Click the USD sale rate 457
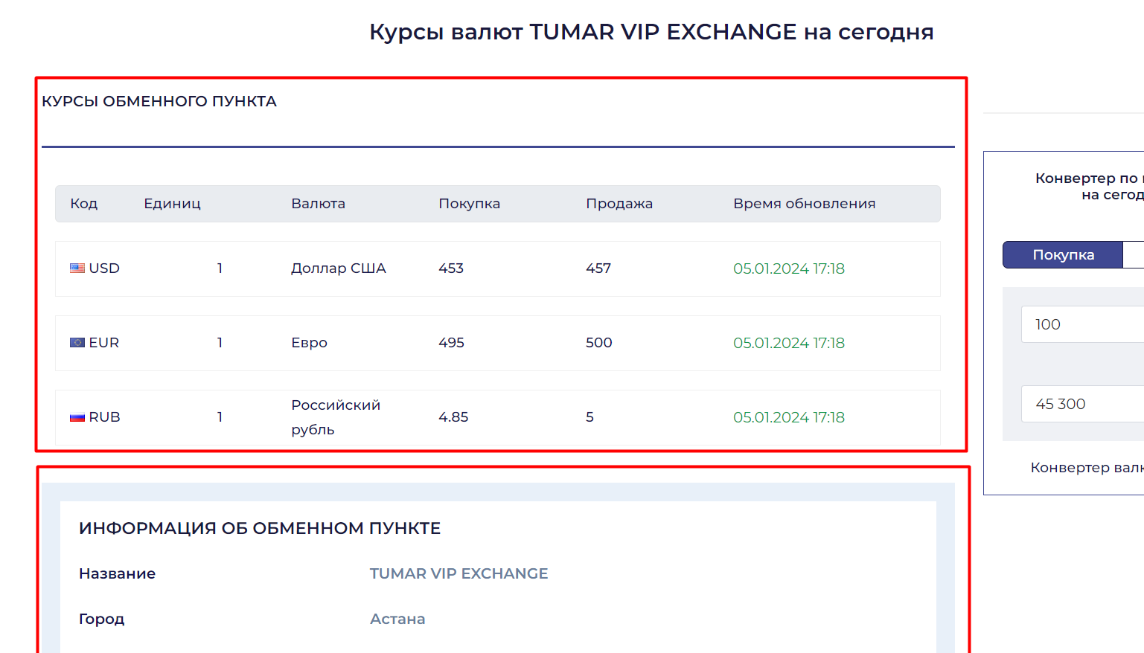Viewport: 1144px width, 653px height. pyautogui.click(x=598, y=268)
